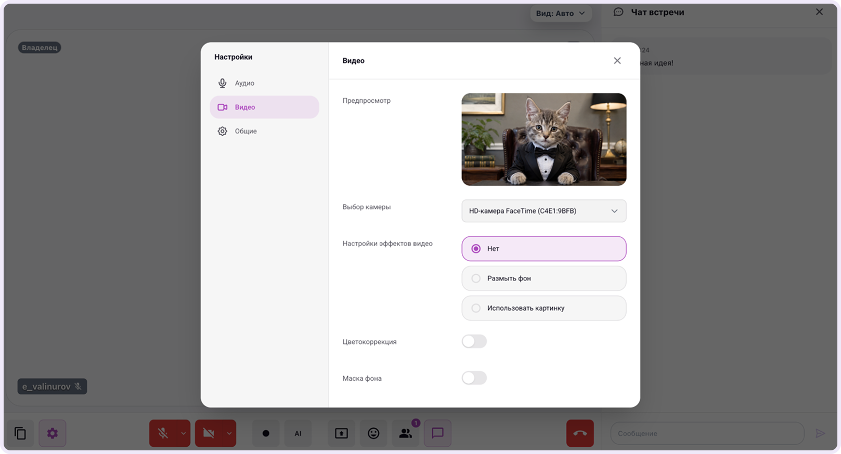Open the AI assistant button
The height and width of the screenshot is (454, 841).
point(298,433)
